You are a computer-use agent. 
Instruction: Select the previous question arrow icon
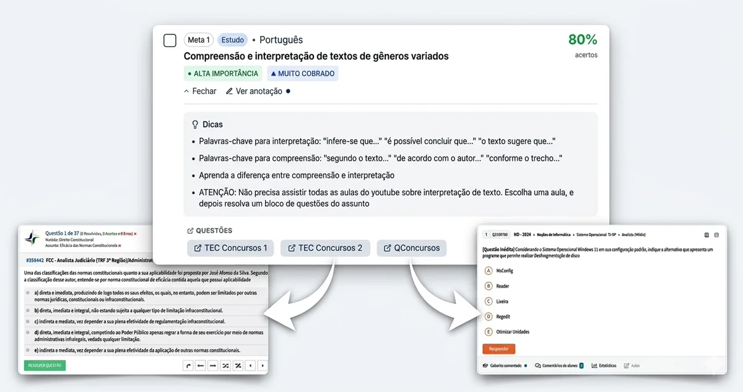coord(201,365)
